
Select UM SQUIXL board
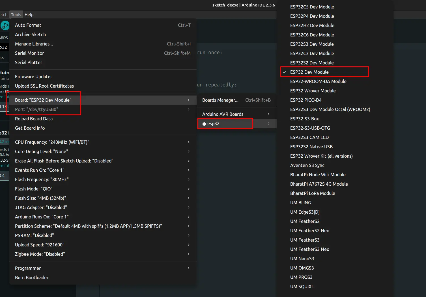pyautogui.click(x=335, y=287)
